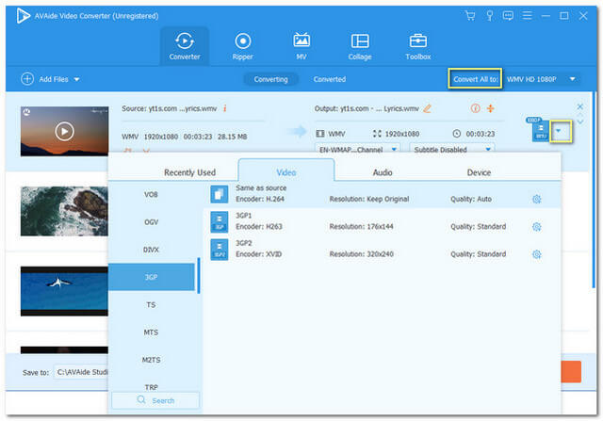Image resolution: width=603 pixels, height=421 pixels.
Task: Select the Audio format tab
Action: [x=383, y=172]
